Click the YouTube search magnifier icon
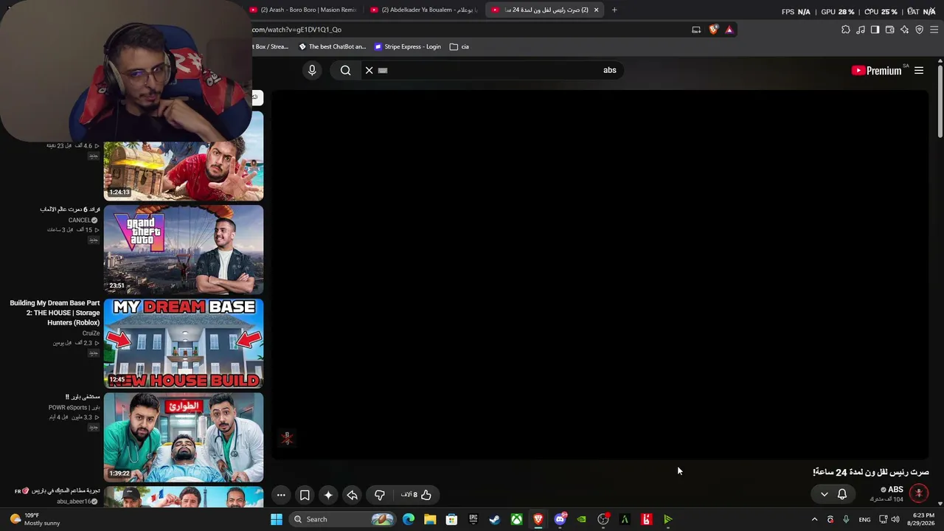944x531 pixels. (345, 70)
